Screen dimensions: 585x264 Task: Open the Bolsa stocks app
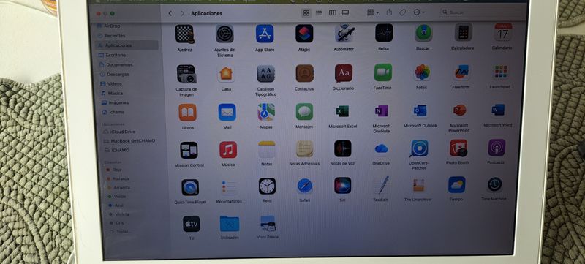pos(384,33)
